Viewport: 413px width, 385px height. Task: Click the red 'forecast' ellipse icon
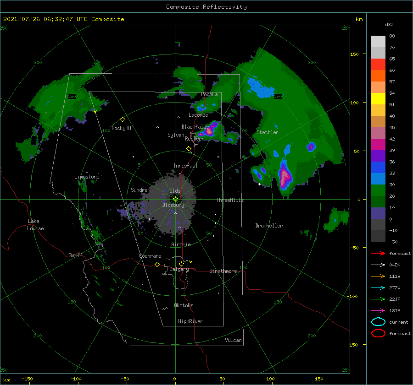[378, 333]
